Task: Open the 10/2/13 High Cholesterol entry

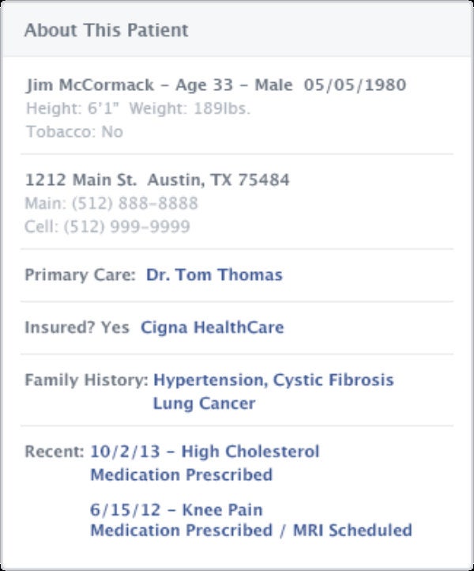Action: point(205,452)
